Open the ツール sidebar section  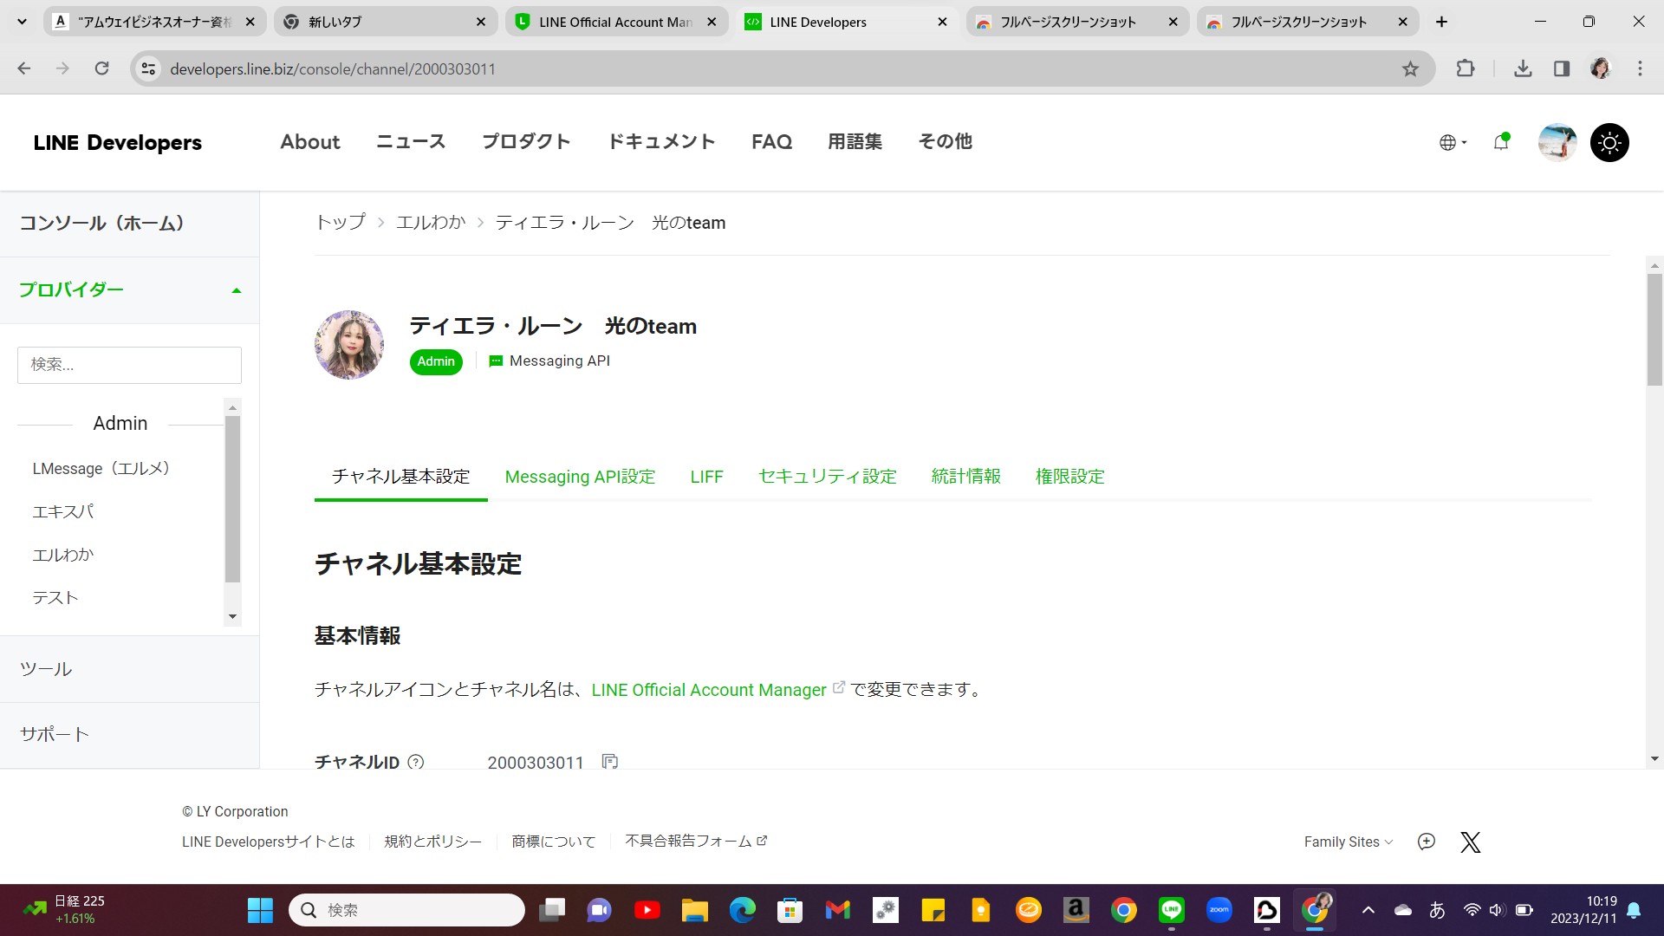129,669
